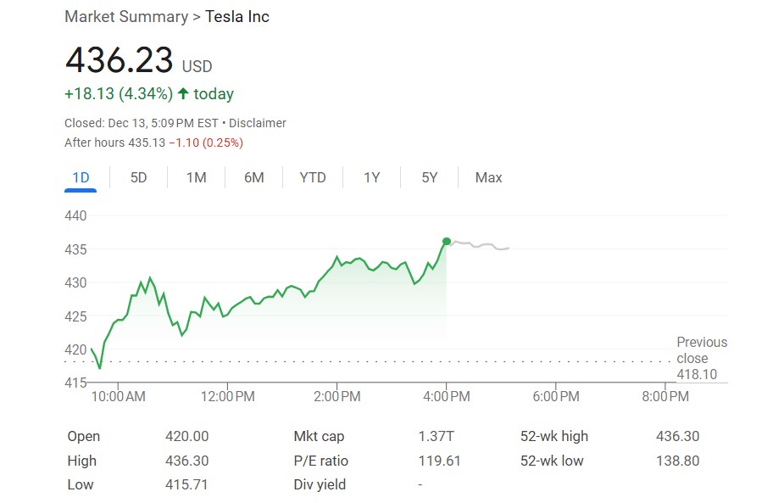
Task: Click the 52-wk low value 138.80
Action: pyautogui.click(x=677, y=461)
